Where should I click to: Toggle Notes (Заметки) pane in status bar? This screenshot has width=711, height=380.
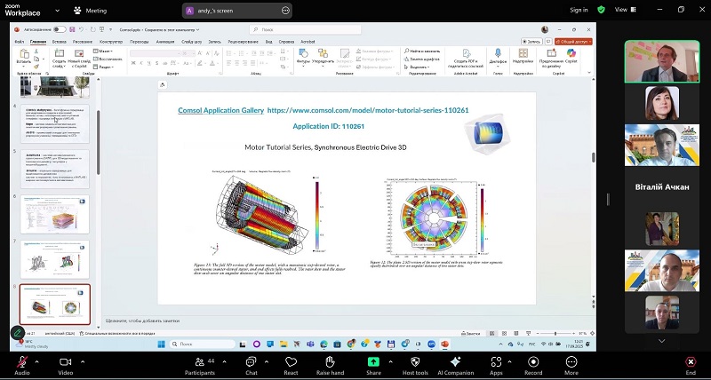(470, 333)
